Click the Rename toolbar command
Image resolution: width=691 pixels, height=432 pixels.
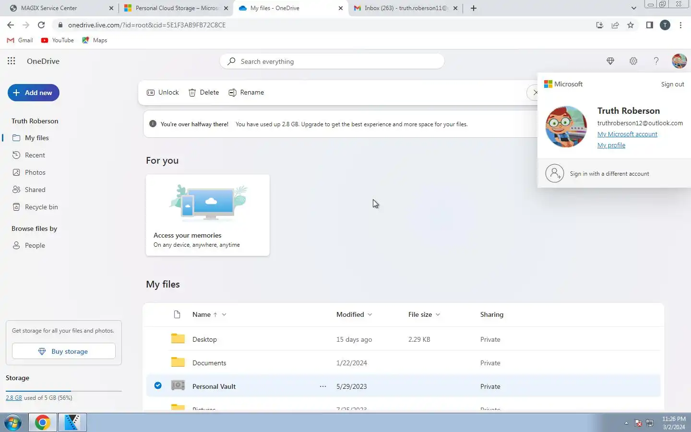pyautogui.click(x=246, y=92)
